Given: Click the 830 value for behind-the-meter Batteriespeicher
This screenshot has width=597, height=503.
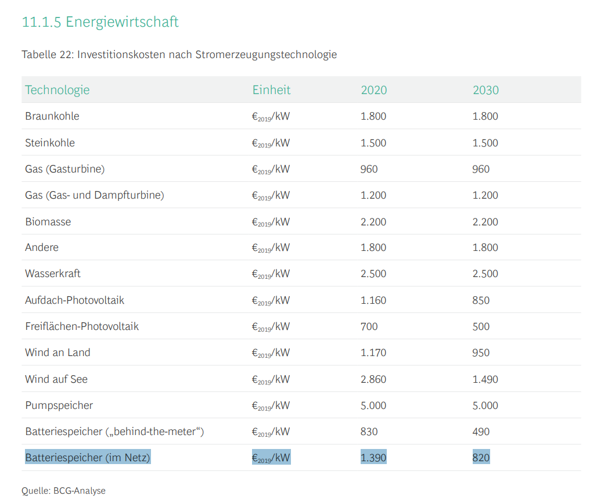Looking at the screenshot, I should (x=369, y=431).
